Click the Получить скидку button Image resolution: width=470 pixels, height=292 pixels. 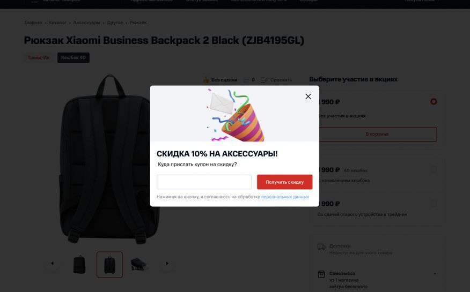[284, 182]
